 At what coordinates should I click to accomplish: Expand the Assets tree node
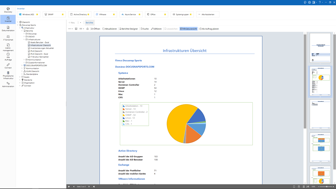(20, 77)
